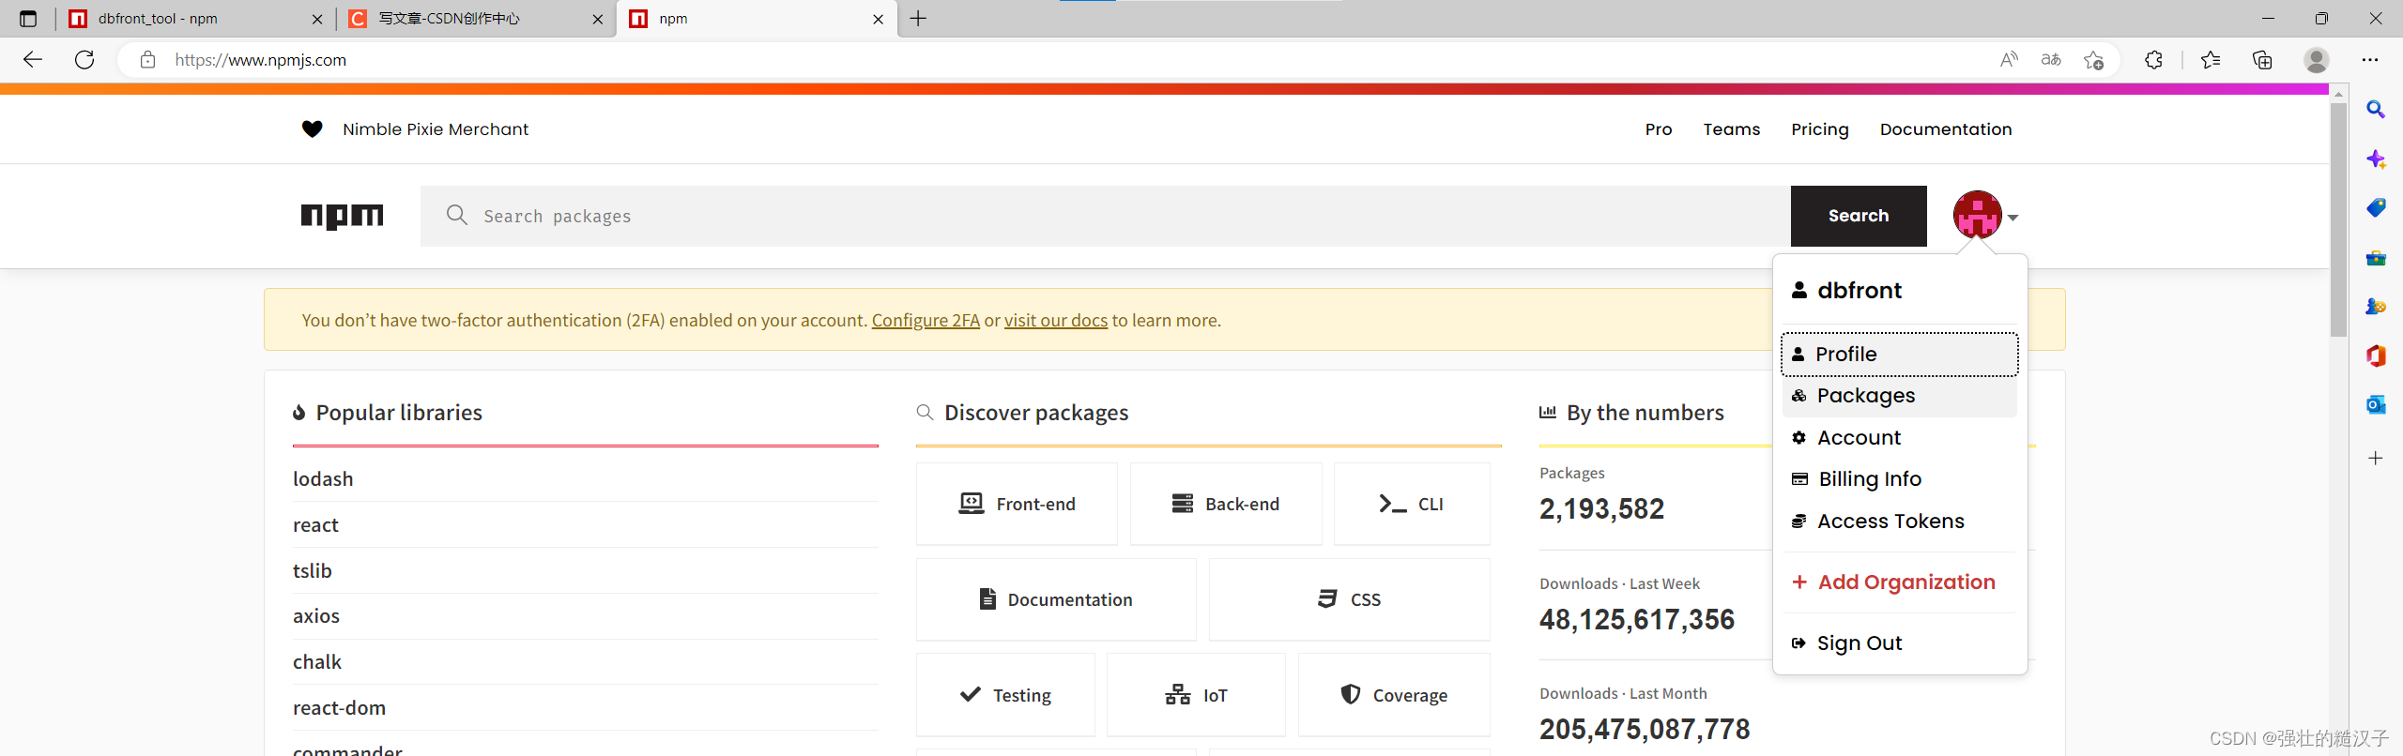Focus the Search packages input
Viewport: 2403px width, 756px height.
coord(1106,216)
